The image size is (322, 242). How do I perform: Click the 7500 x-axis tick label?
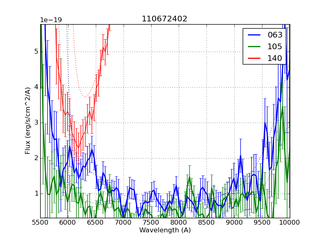pos(151,222)
